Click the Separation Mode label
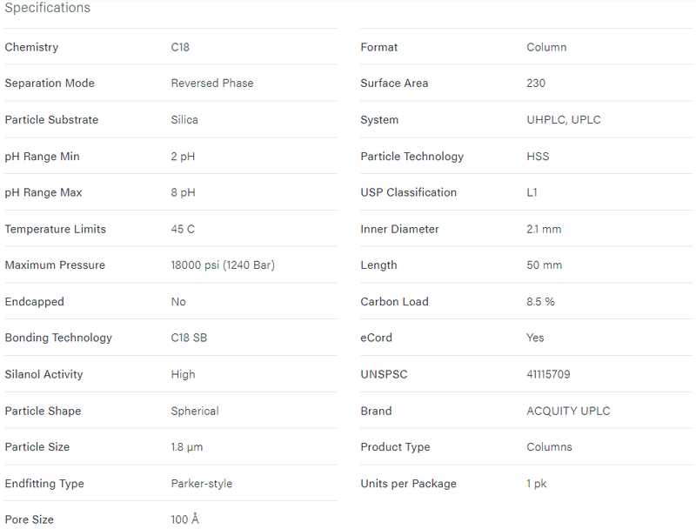This screenshot has height=529, width=696. click(x=50, y=83)
